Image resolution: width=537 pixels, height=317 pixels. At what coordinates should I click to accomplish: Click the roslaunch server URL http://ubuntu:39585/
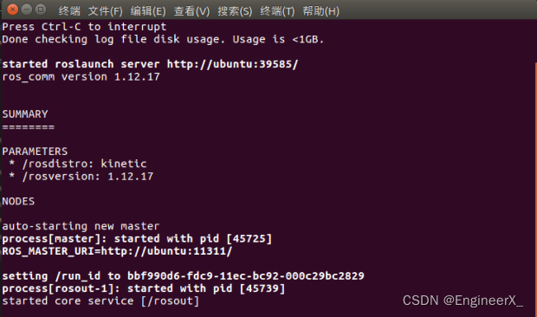[x=232, y=64]
